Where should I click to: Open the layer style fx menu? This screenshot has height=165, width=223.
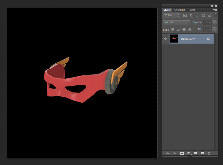click(x=175, y=153)
